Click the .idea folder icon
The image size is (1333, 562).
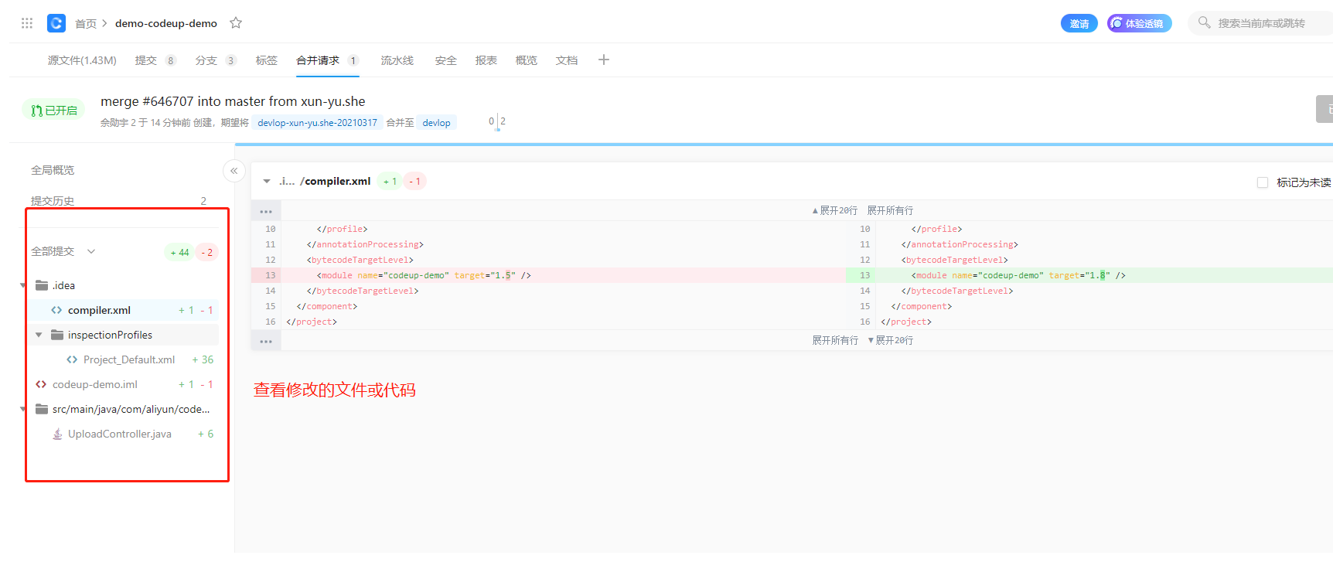click(x=42, y=285)
